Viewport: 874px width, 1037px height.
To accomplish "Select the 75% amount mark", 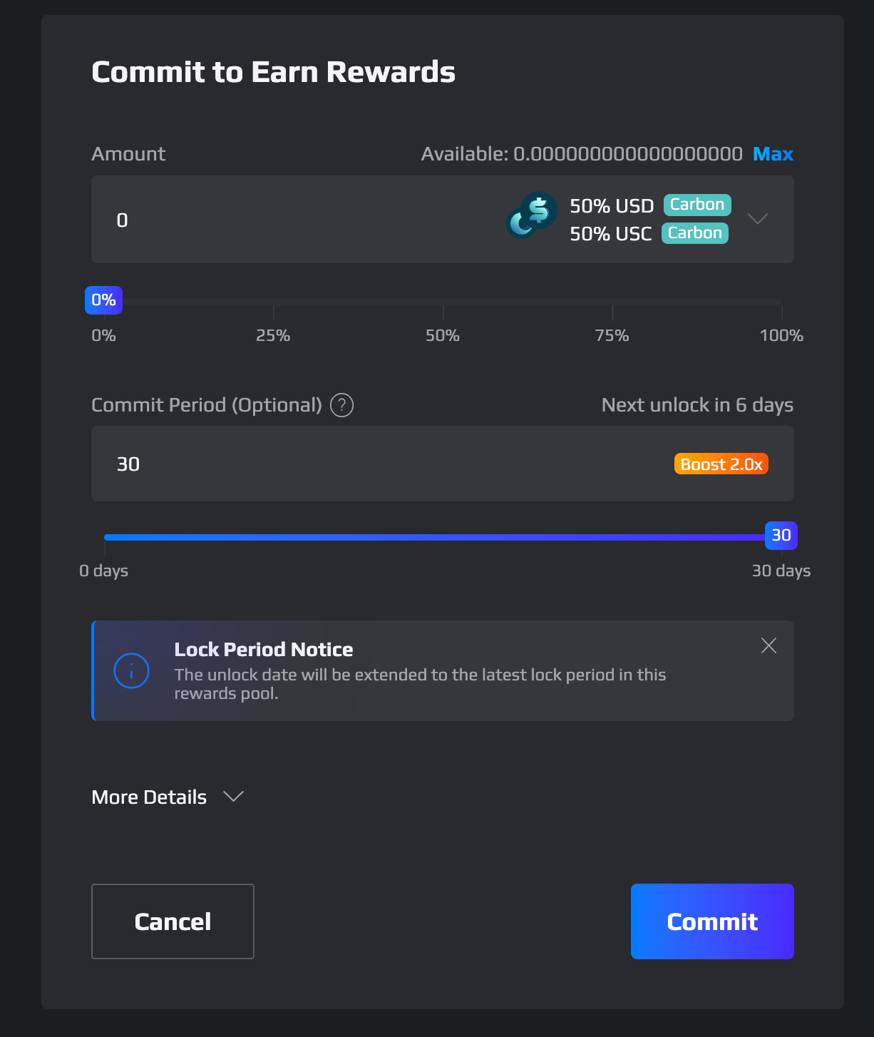I will pos(612,335).
